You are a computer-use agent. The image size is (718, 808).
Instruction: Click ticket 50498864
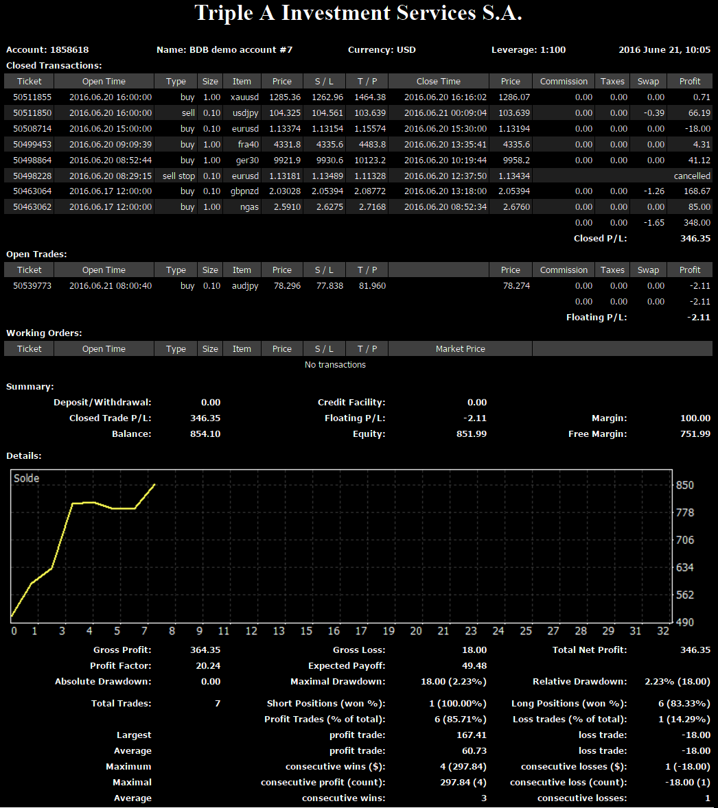click(32, 161)
